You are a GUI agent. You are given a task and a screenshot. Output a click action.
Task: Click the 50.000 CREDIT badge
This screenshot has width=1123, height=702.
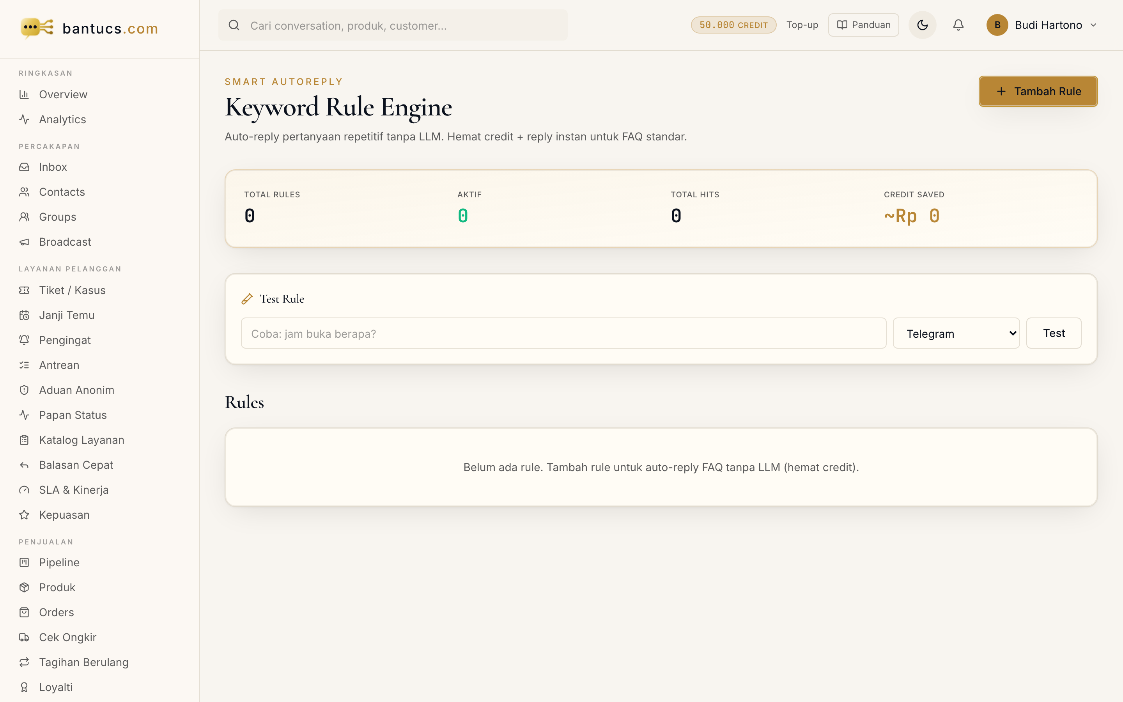click(x=733, y=25)
